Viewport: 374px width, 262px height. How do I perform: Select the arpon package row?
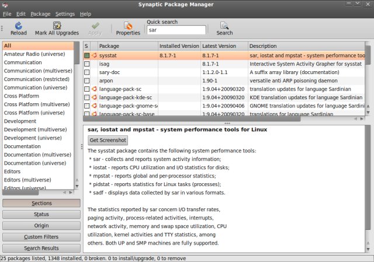[x=224, y=81]
